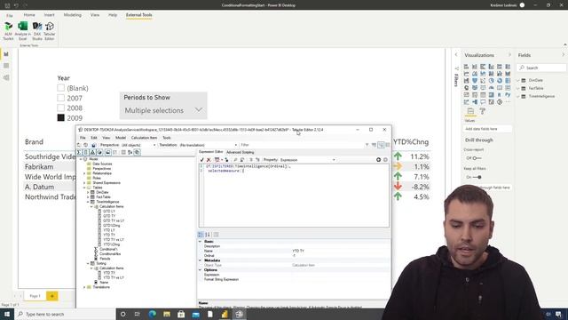The width and height of the screenshot is (568, 320).
Task: Open Tabular Editor's Model menu
Action: coord(121,138)
